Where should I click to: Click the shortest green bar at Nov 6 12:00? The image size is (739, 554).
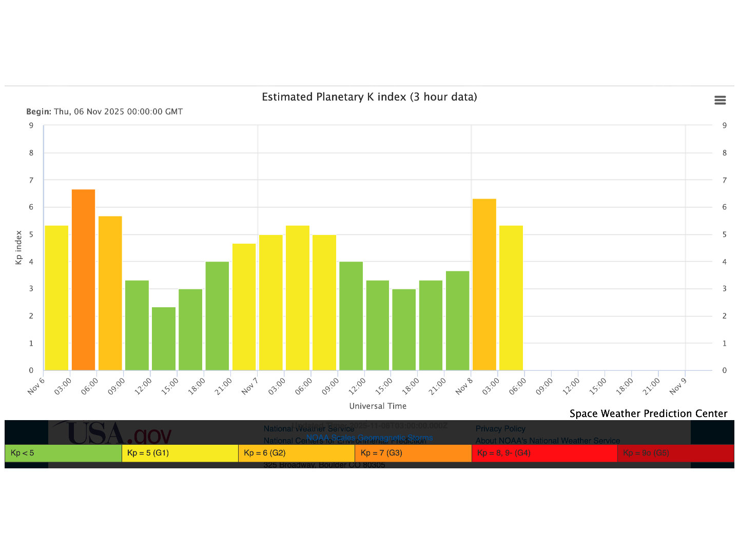pyautogui.click(x=164, y=339)
